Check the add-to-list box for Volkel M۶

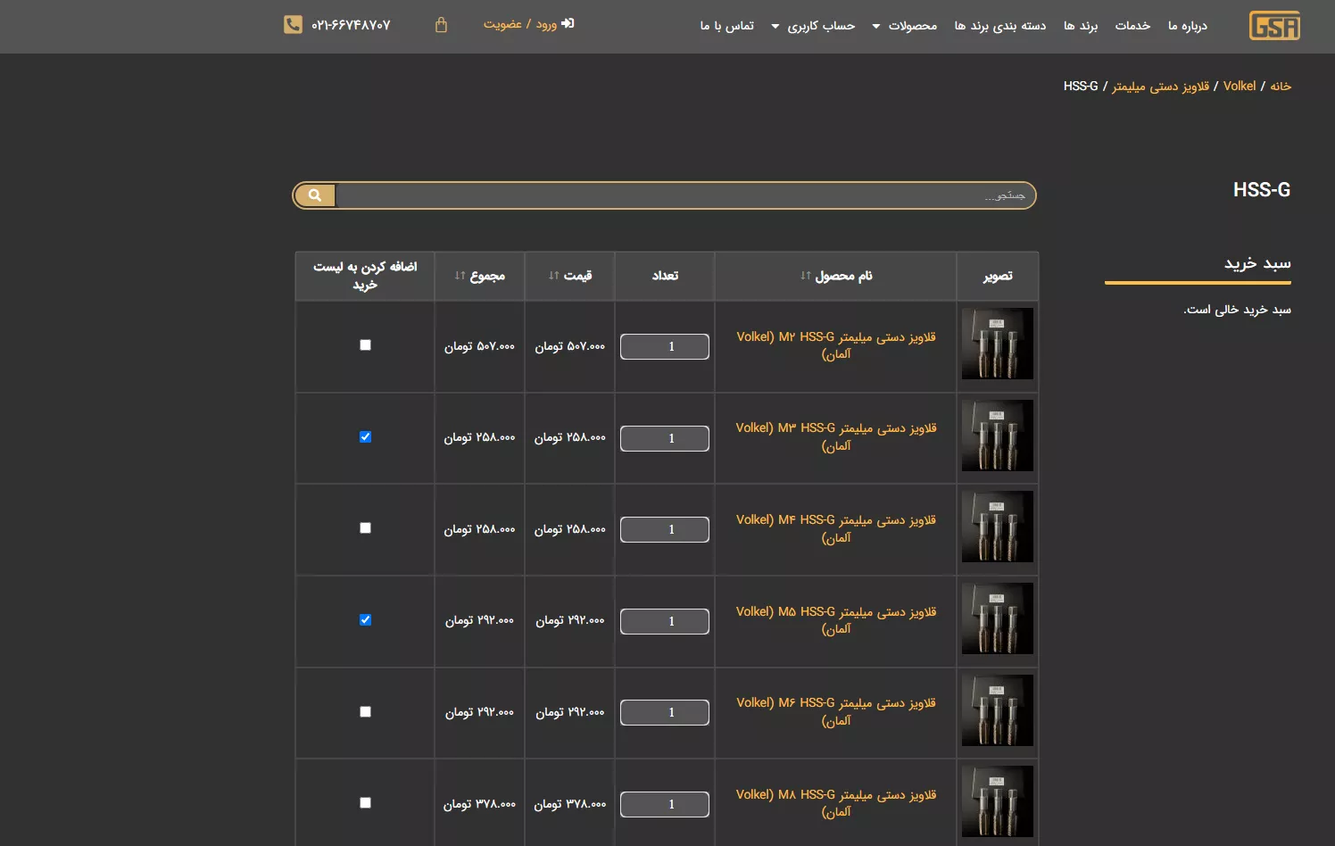(365, 711)
